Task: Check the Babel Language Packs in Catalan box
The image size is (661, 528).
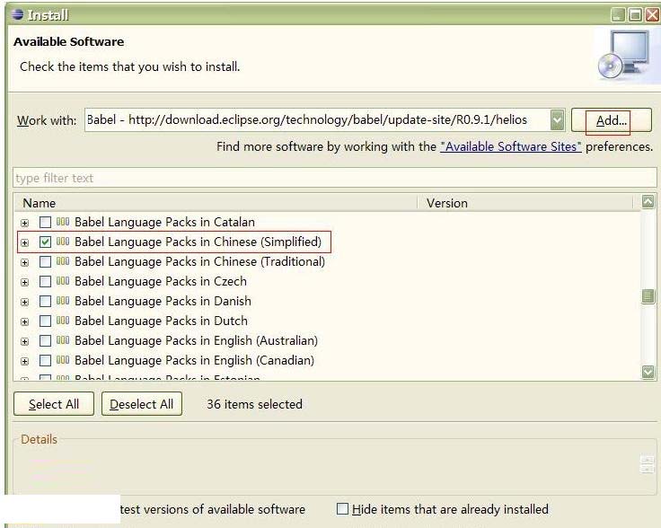Action: pos(45,222)
